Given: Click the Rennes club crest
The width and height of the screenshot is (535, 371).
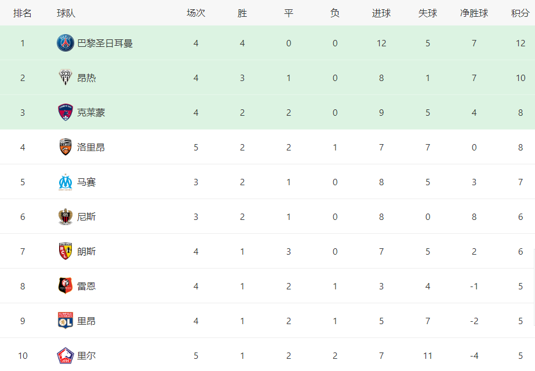Looking at the screenshot, I should coord(65,286).
